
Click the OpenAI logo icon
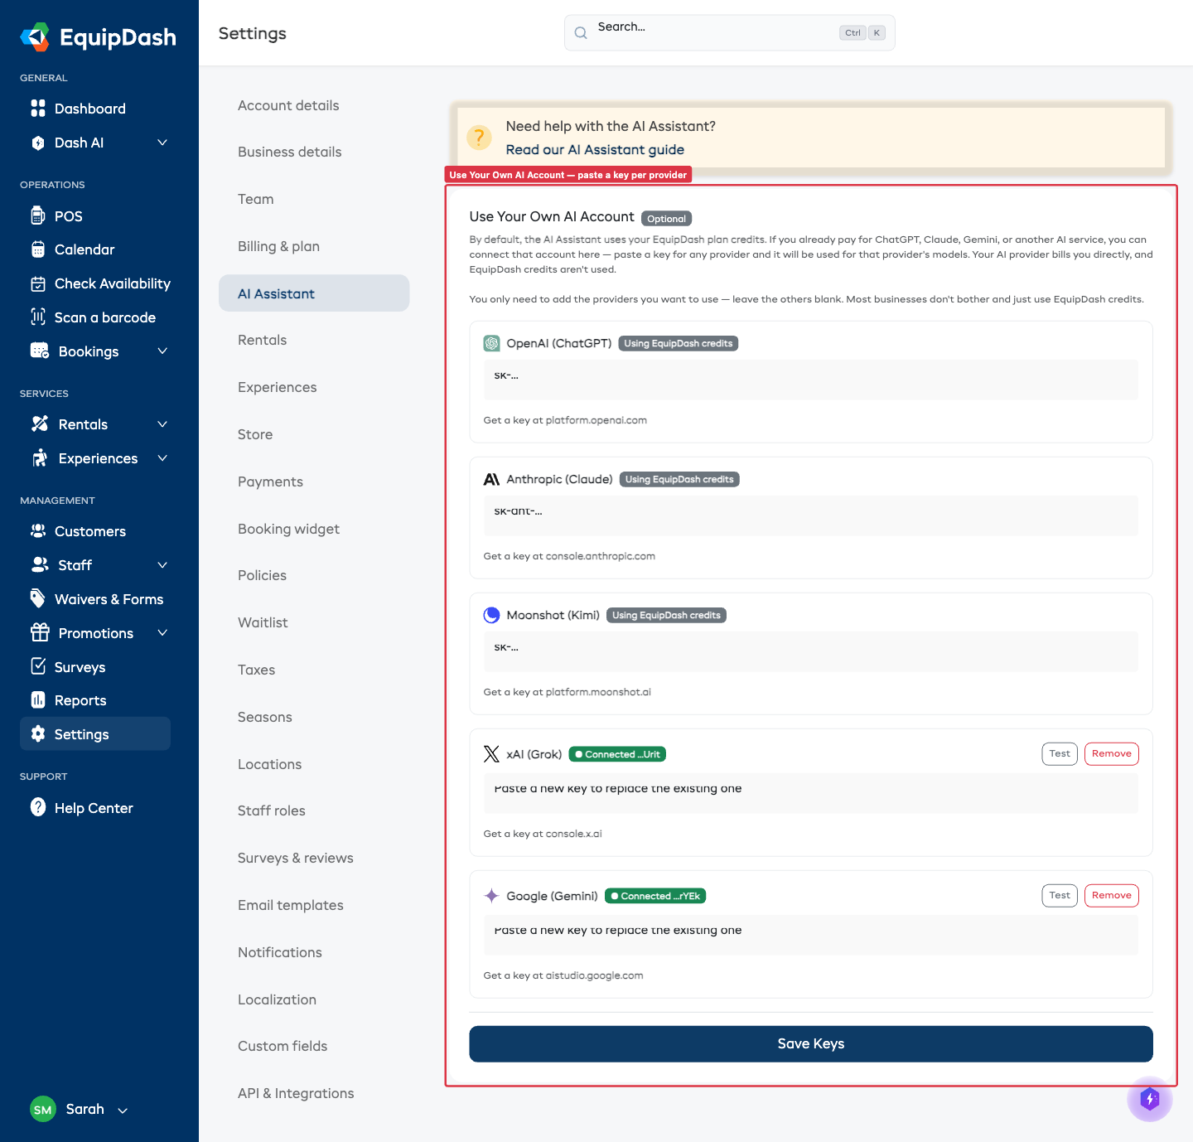491,343
